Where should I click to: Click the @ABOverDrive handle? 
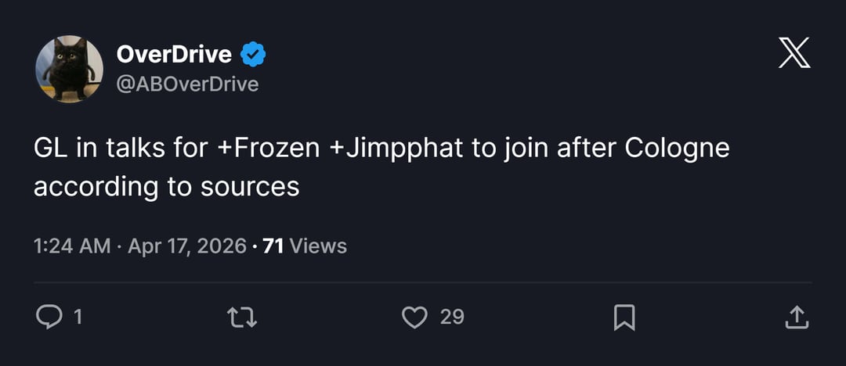click(x=187, y=84)
